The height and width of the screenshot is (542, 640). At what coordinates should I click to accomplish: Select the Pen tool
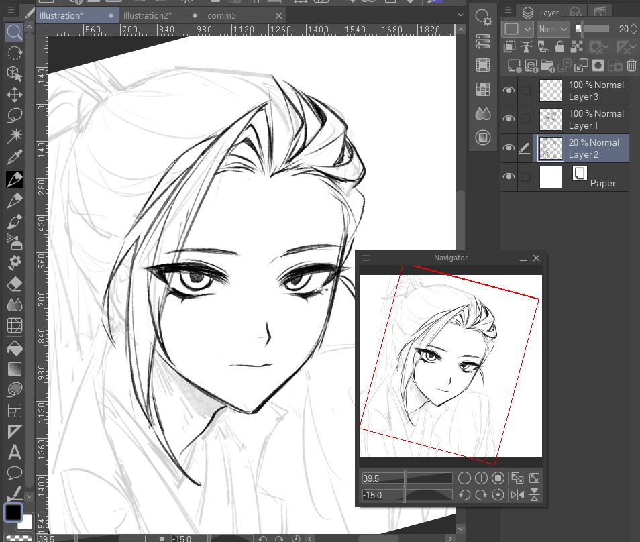click(x=14, y=180)
